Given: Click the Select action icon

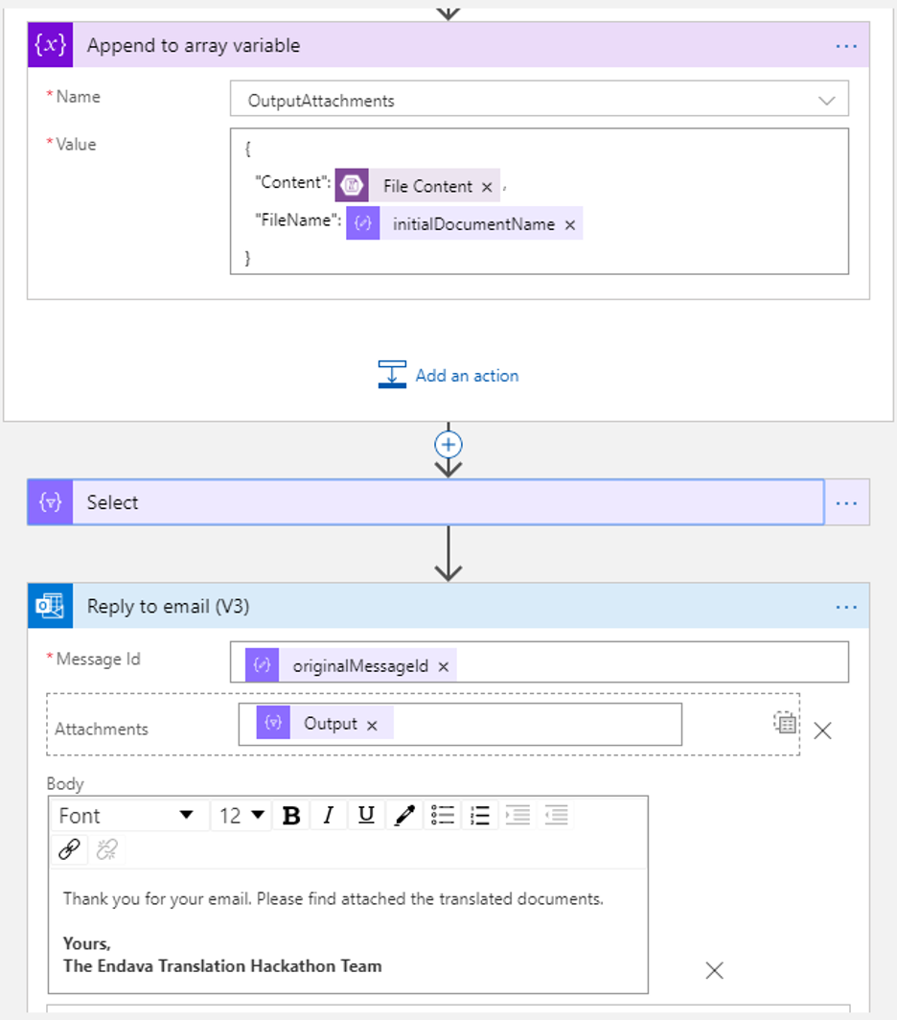Looking at the screenshot, I should click(50, 502).
